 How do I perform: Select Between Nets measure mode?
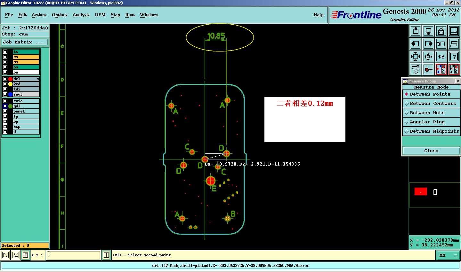point(431,113)
